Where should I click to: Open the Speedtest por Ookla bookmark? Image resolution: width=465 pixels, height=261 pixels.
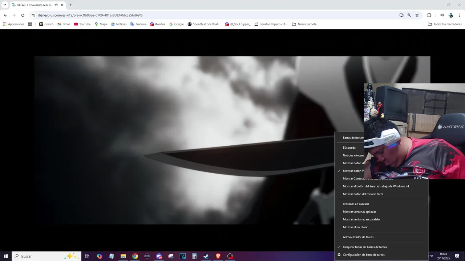[x=204, y=24]
